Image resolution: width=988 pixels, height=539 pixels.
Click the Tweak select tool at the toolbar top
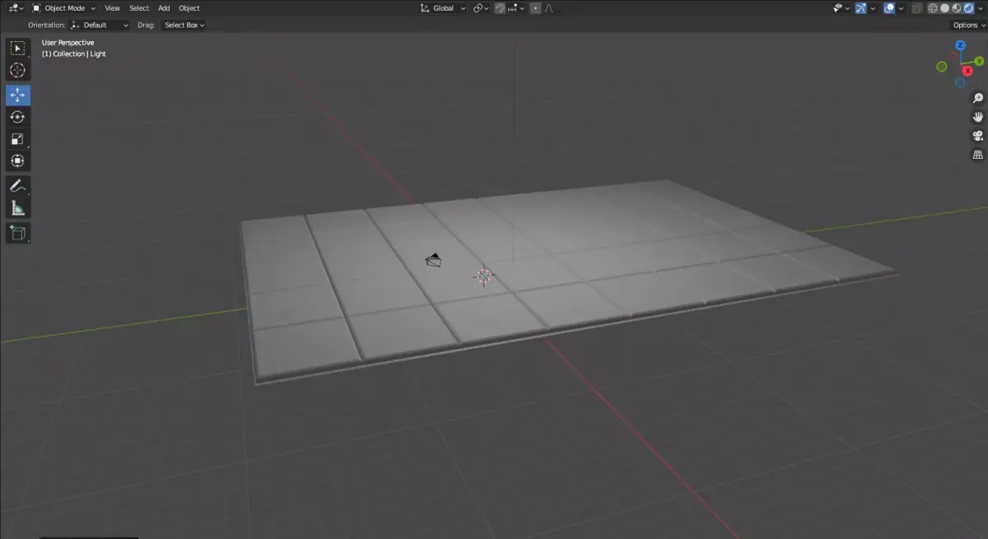pos(17,47)
